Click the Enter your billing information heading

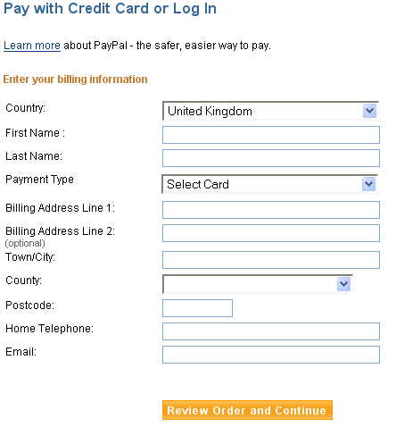[75, 80]
